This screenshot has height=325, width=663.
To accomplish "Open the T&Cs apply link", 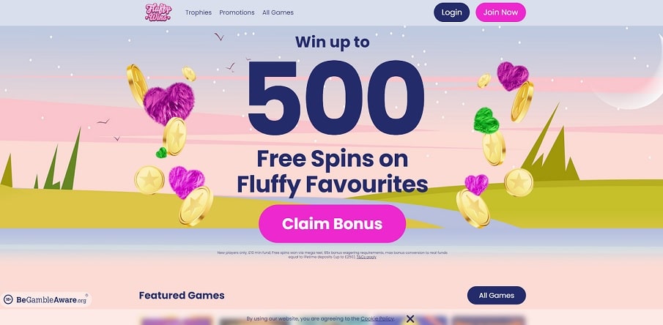I will click(x=366, y=257).
